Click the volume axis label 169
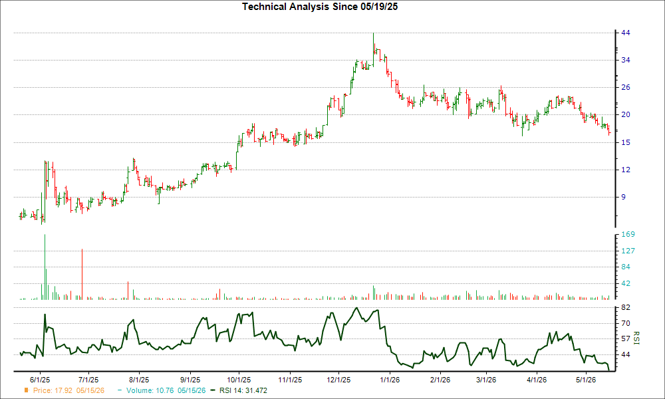 (x=628, y=234)
